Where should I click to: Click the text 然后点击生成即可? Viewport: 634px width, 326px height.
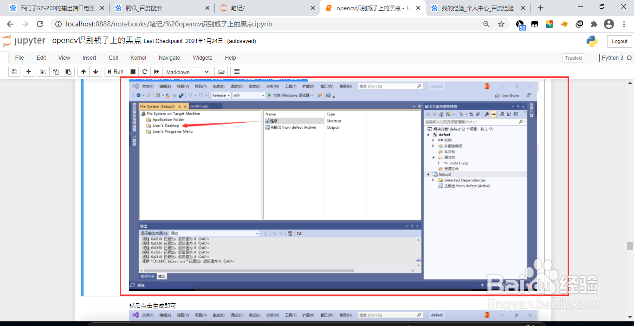(x=152, y=306)
